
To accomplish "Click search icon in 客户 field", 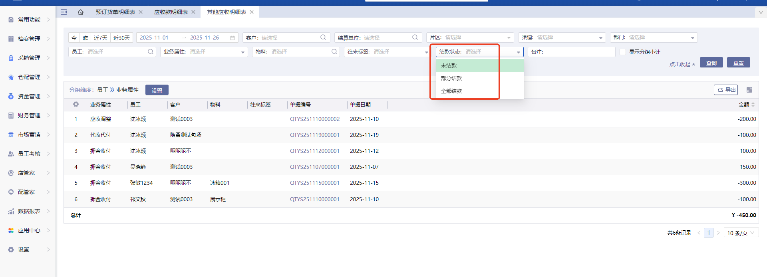I will 323,38.
